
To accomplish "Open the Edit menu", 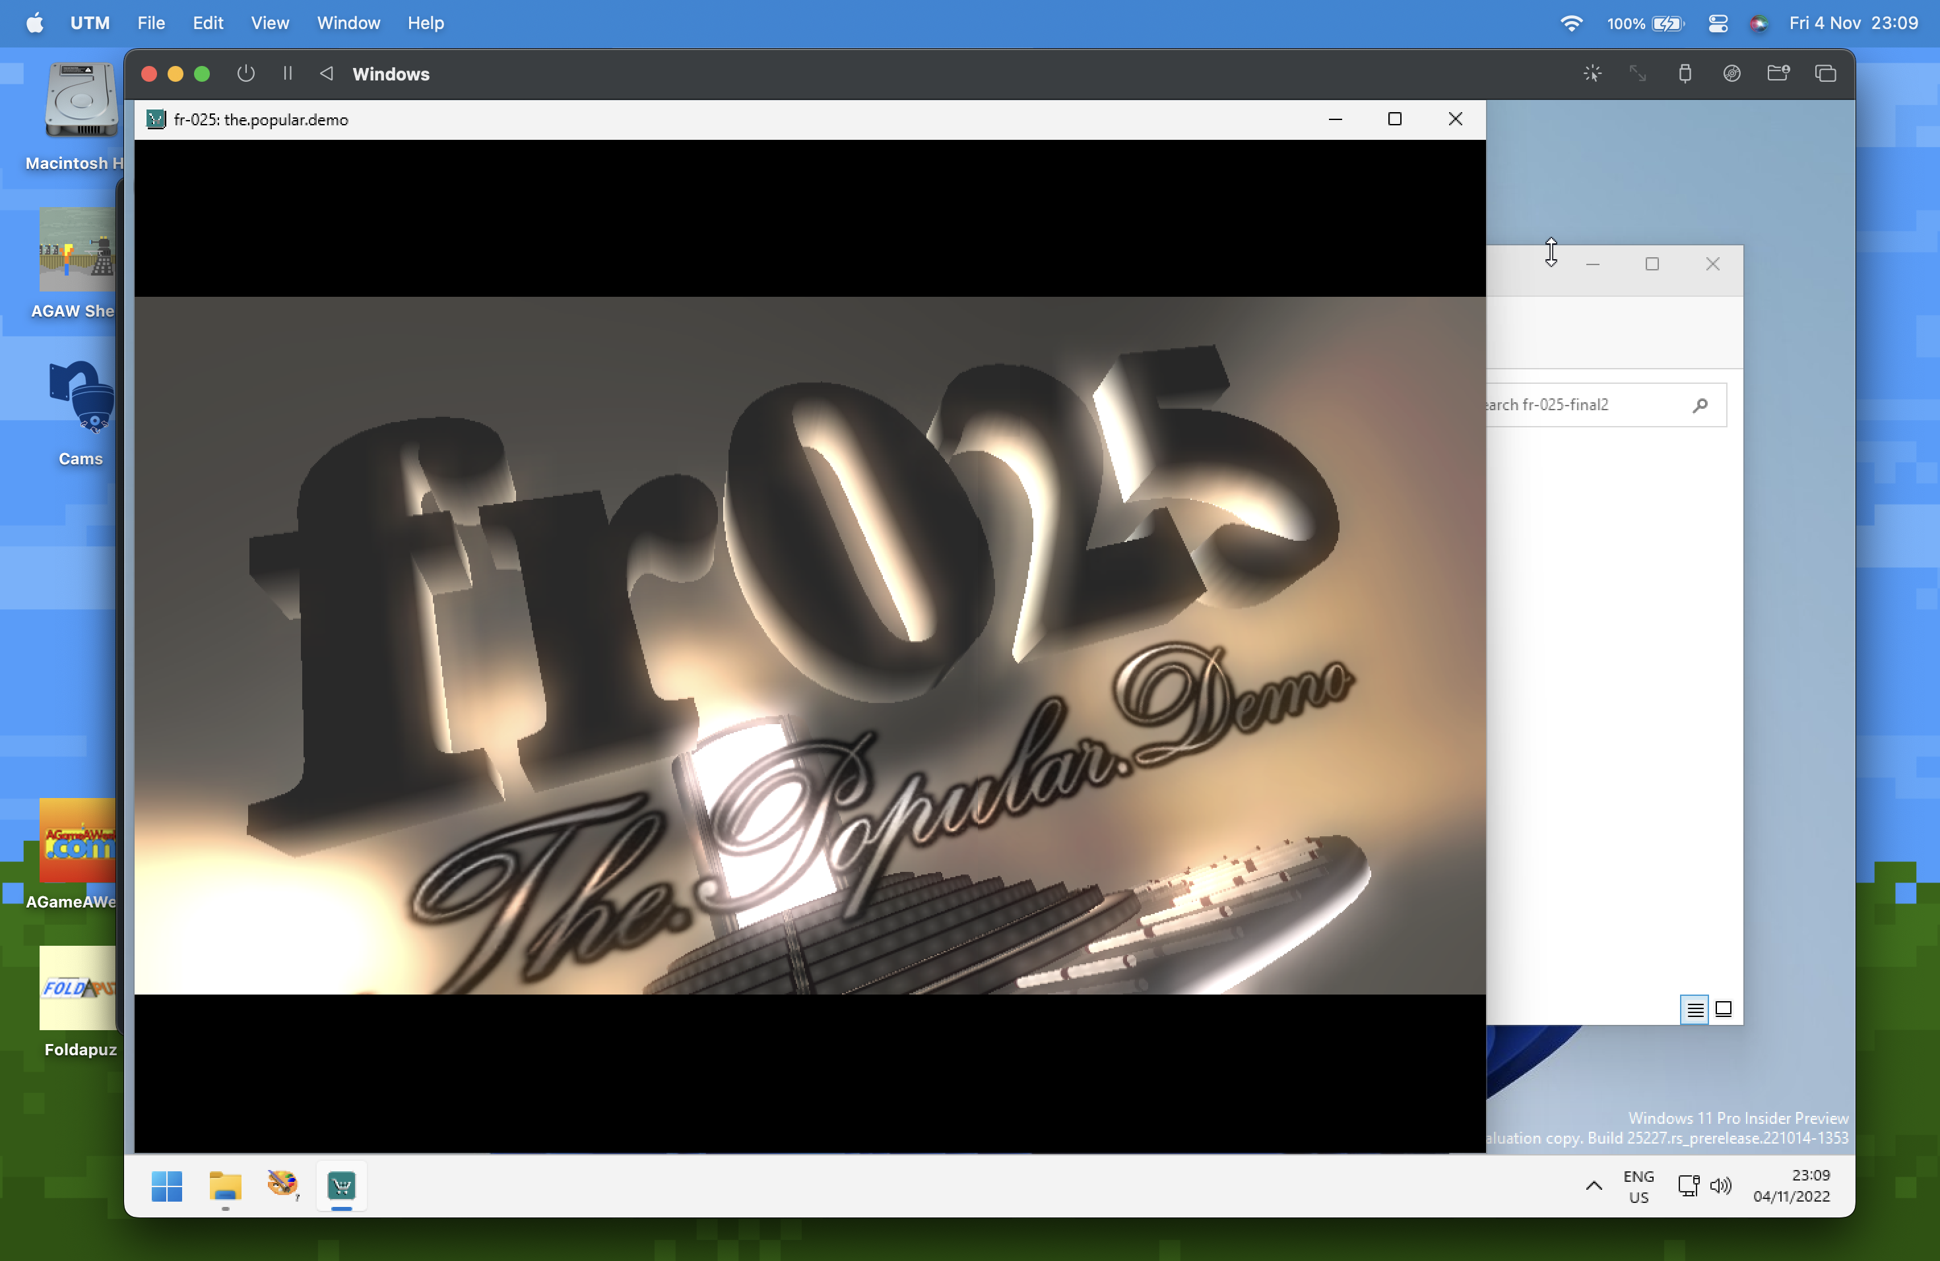I will click(x=208, y=23).
